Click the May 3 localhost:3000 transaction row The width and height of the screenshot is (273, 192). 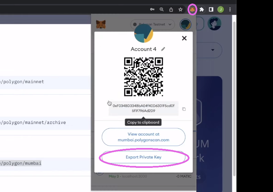[144, 176]
